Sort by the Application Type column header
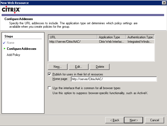 [111, 37]
